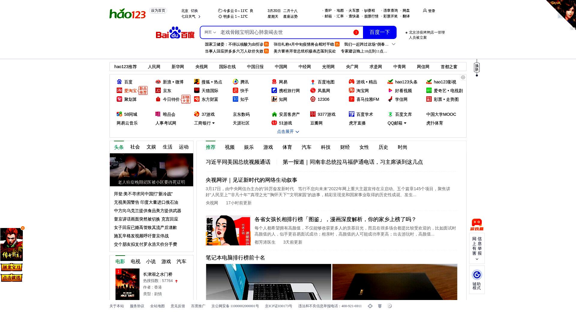576x312 pixels.
Task: Expand more sites with 点击展开
Action: click(288, 131)
